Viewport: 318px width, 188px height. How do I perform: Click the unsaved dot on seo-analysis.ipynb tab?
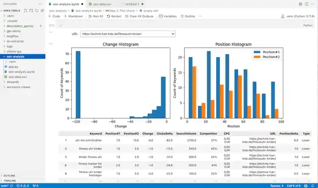(82, 4)
